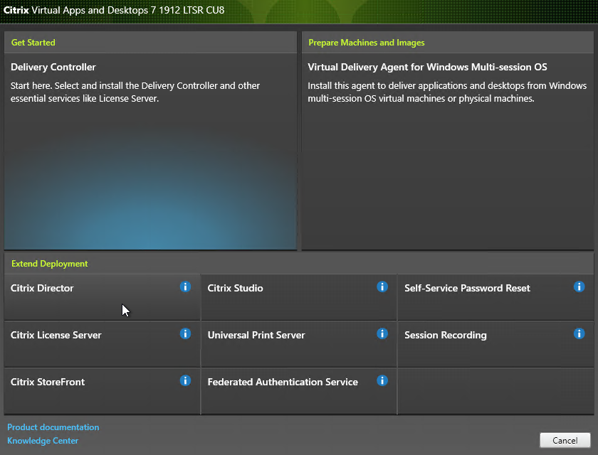Click the Extend Deployment heading

(50, 264)
